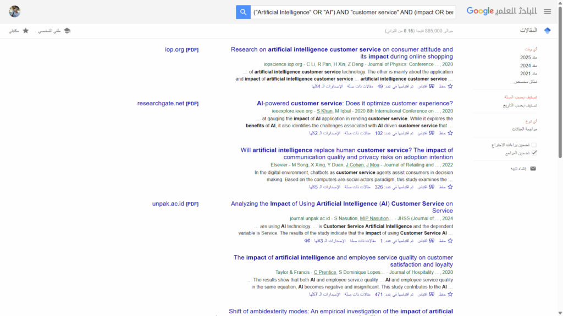Star the 'Analyzing the Impact of Using' result

(x=450, y=241)
